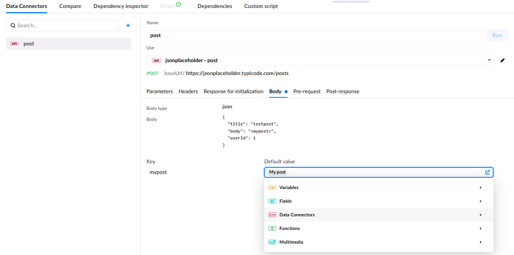Screen dimensions: 514x255
Task: Switch to the Headers tab
Action: tap(188, 91)
